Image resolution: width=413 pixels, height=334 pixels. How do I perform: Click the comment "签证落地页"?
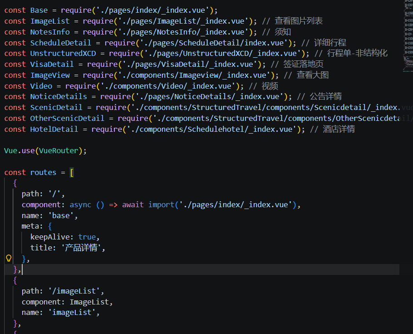(304, 64)
